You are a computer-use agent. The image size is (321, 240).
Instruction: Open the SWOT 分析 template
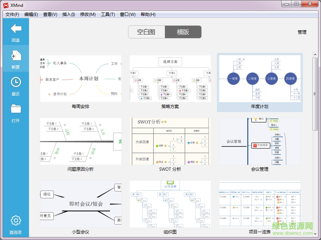click(170, 141)
